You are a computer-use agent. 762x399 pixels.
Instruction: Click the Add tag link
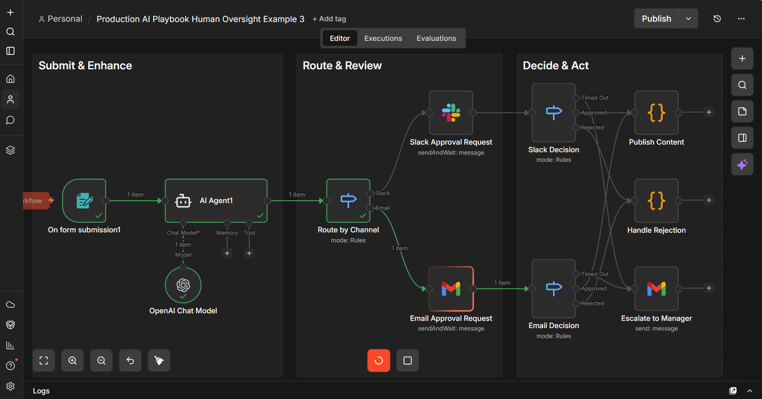tap(329, 19)
